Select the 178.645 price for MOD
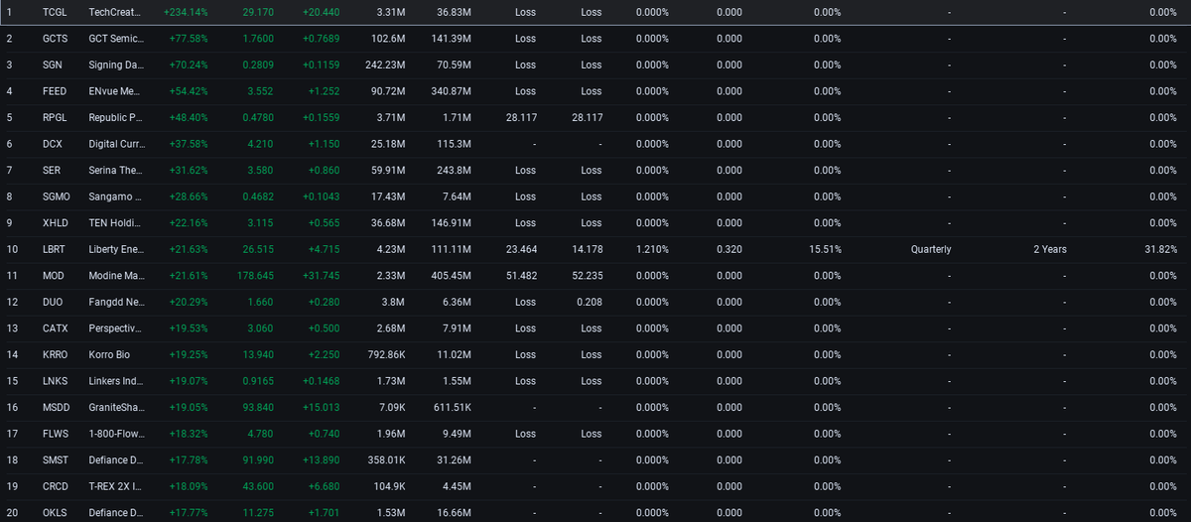This screenshot has width=1191, height=522. [x=257, y=275]
